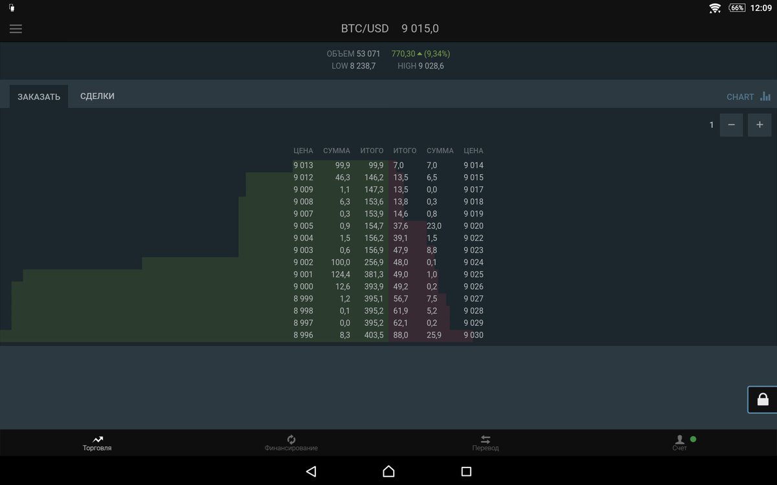The image size is (777, 485).
Task: Select ask price 9 014
Action: [473, 166]
